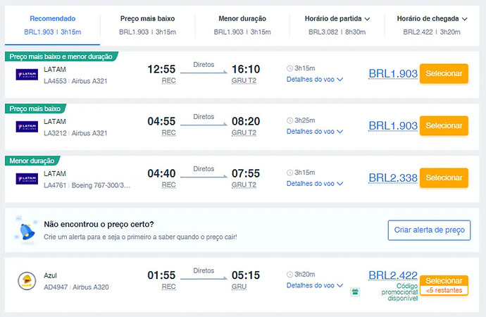
Task: Click the LATAM logo on flight LA3212
Action: (26, 127)
